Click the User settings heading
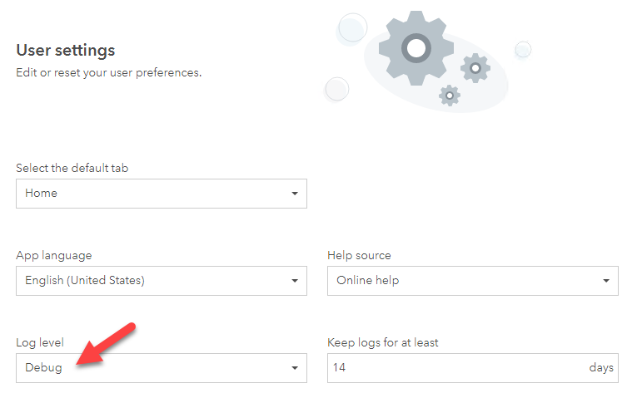 [66, 51]
